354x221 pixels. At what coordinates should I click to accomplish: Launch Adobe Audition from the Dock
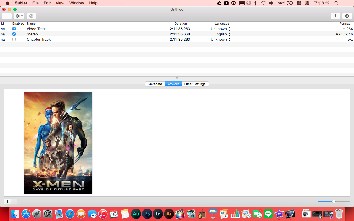(x=136, y=214)
